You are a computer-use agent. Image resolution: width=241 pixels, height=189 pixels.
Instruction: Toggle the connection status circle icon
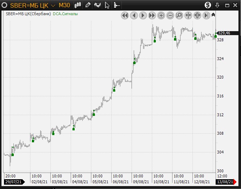[4, 5]
